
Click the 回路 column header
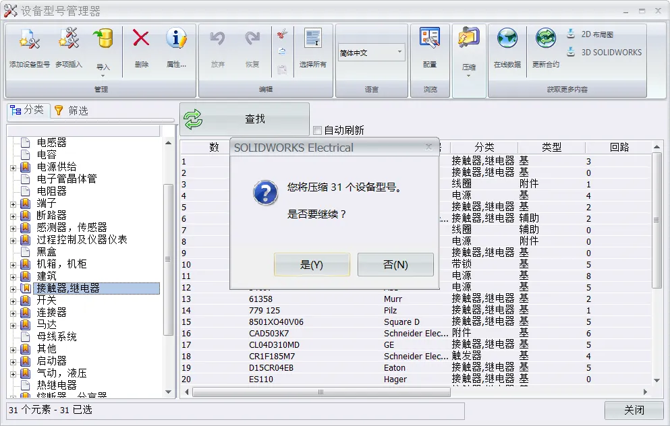point(619,147)
